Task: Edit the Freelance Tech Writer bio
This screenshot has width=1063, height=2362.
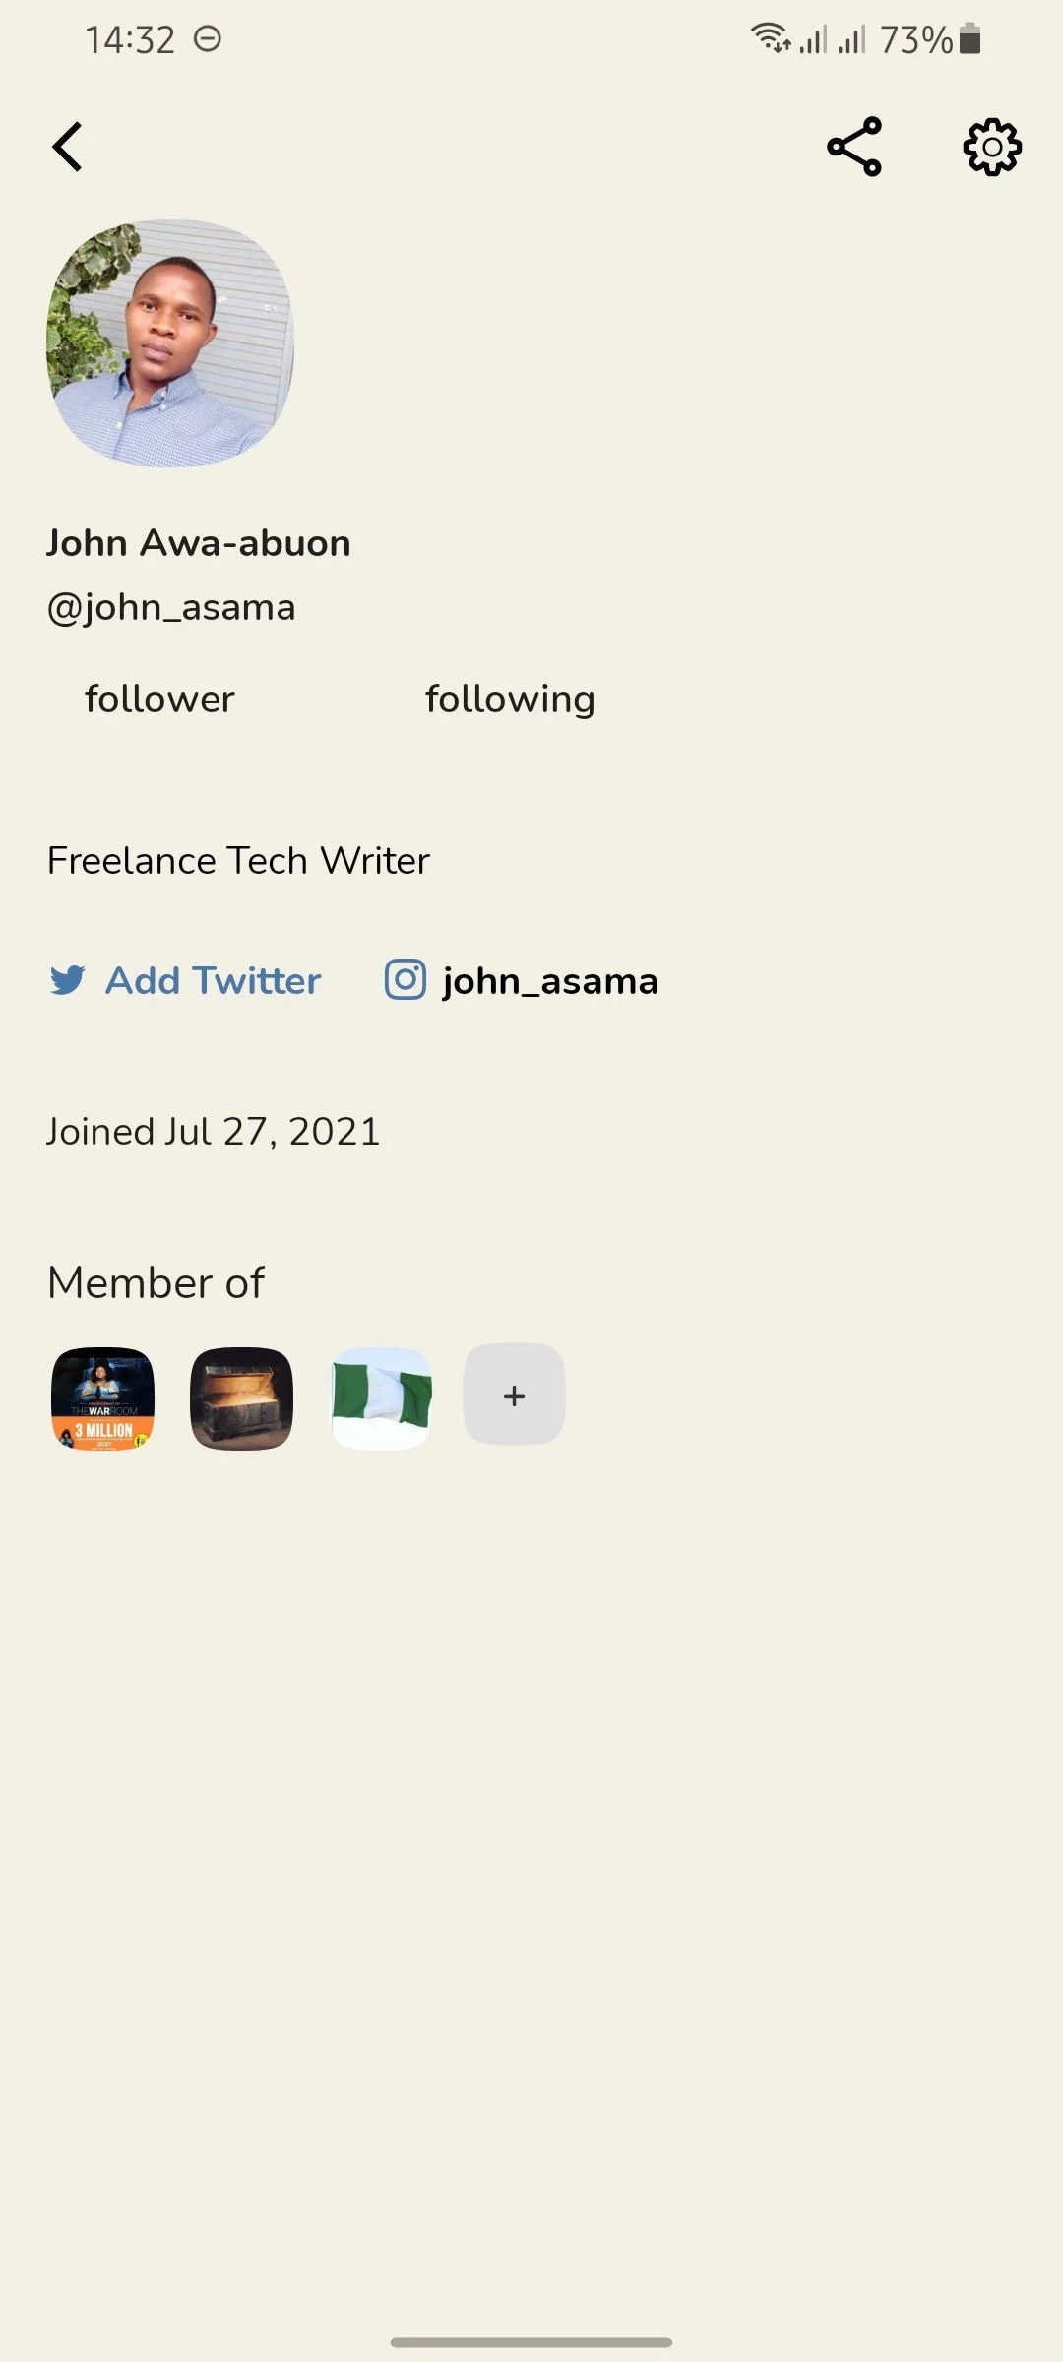Action: (238, 861)
